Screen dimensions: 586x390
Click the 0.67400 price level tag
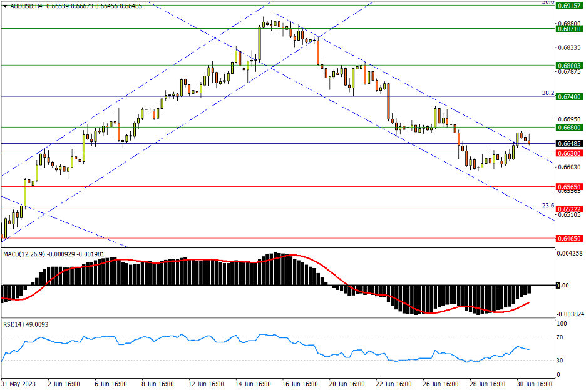pos(569,97)
